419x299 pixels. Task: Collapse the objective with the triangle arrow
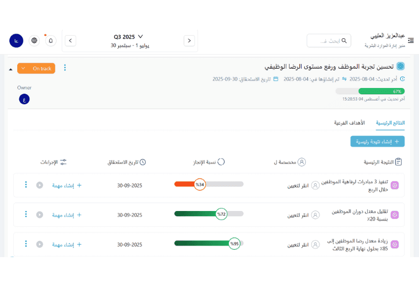click(x=10, y=69)
